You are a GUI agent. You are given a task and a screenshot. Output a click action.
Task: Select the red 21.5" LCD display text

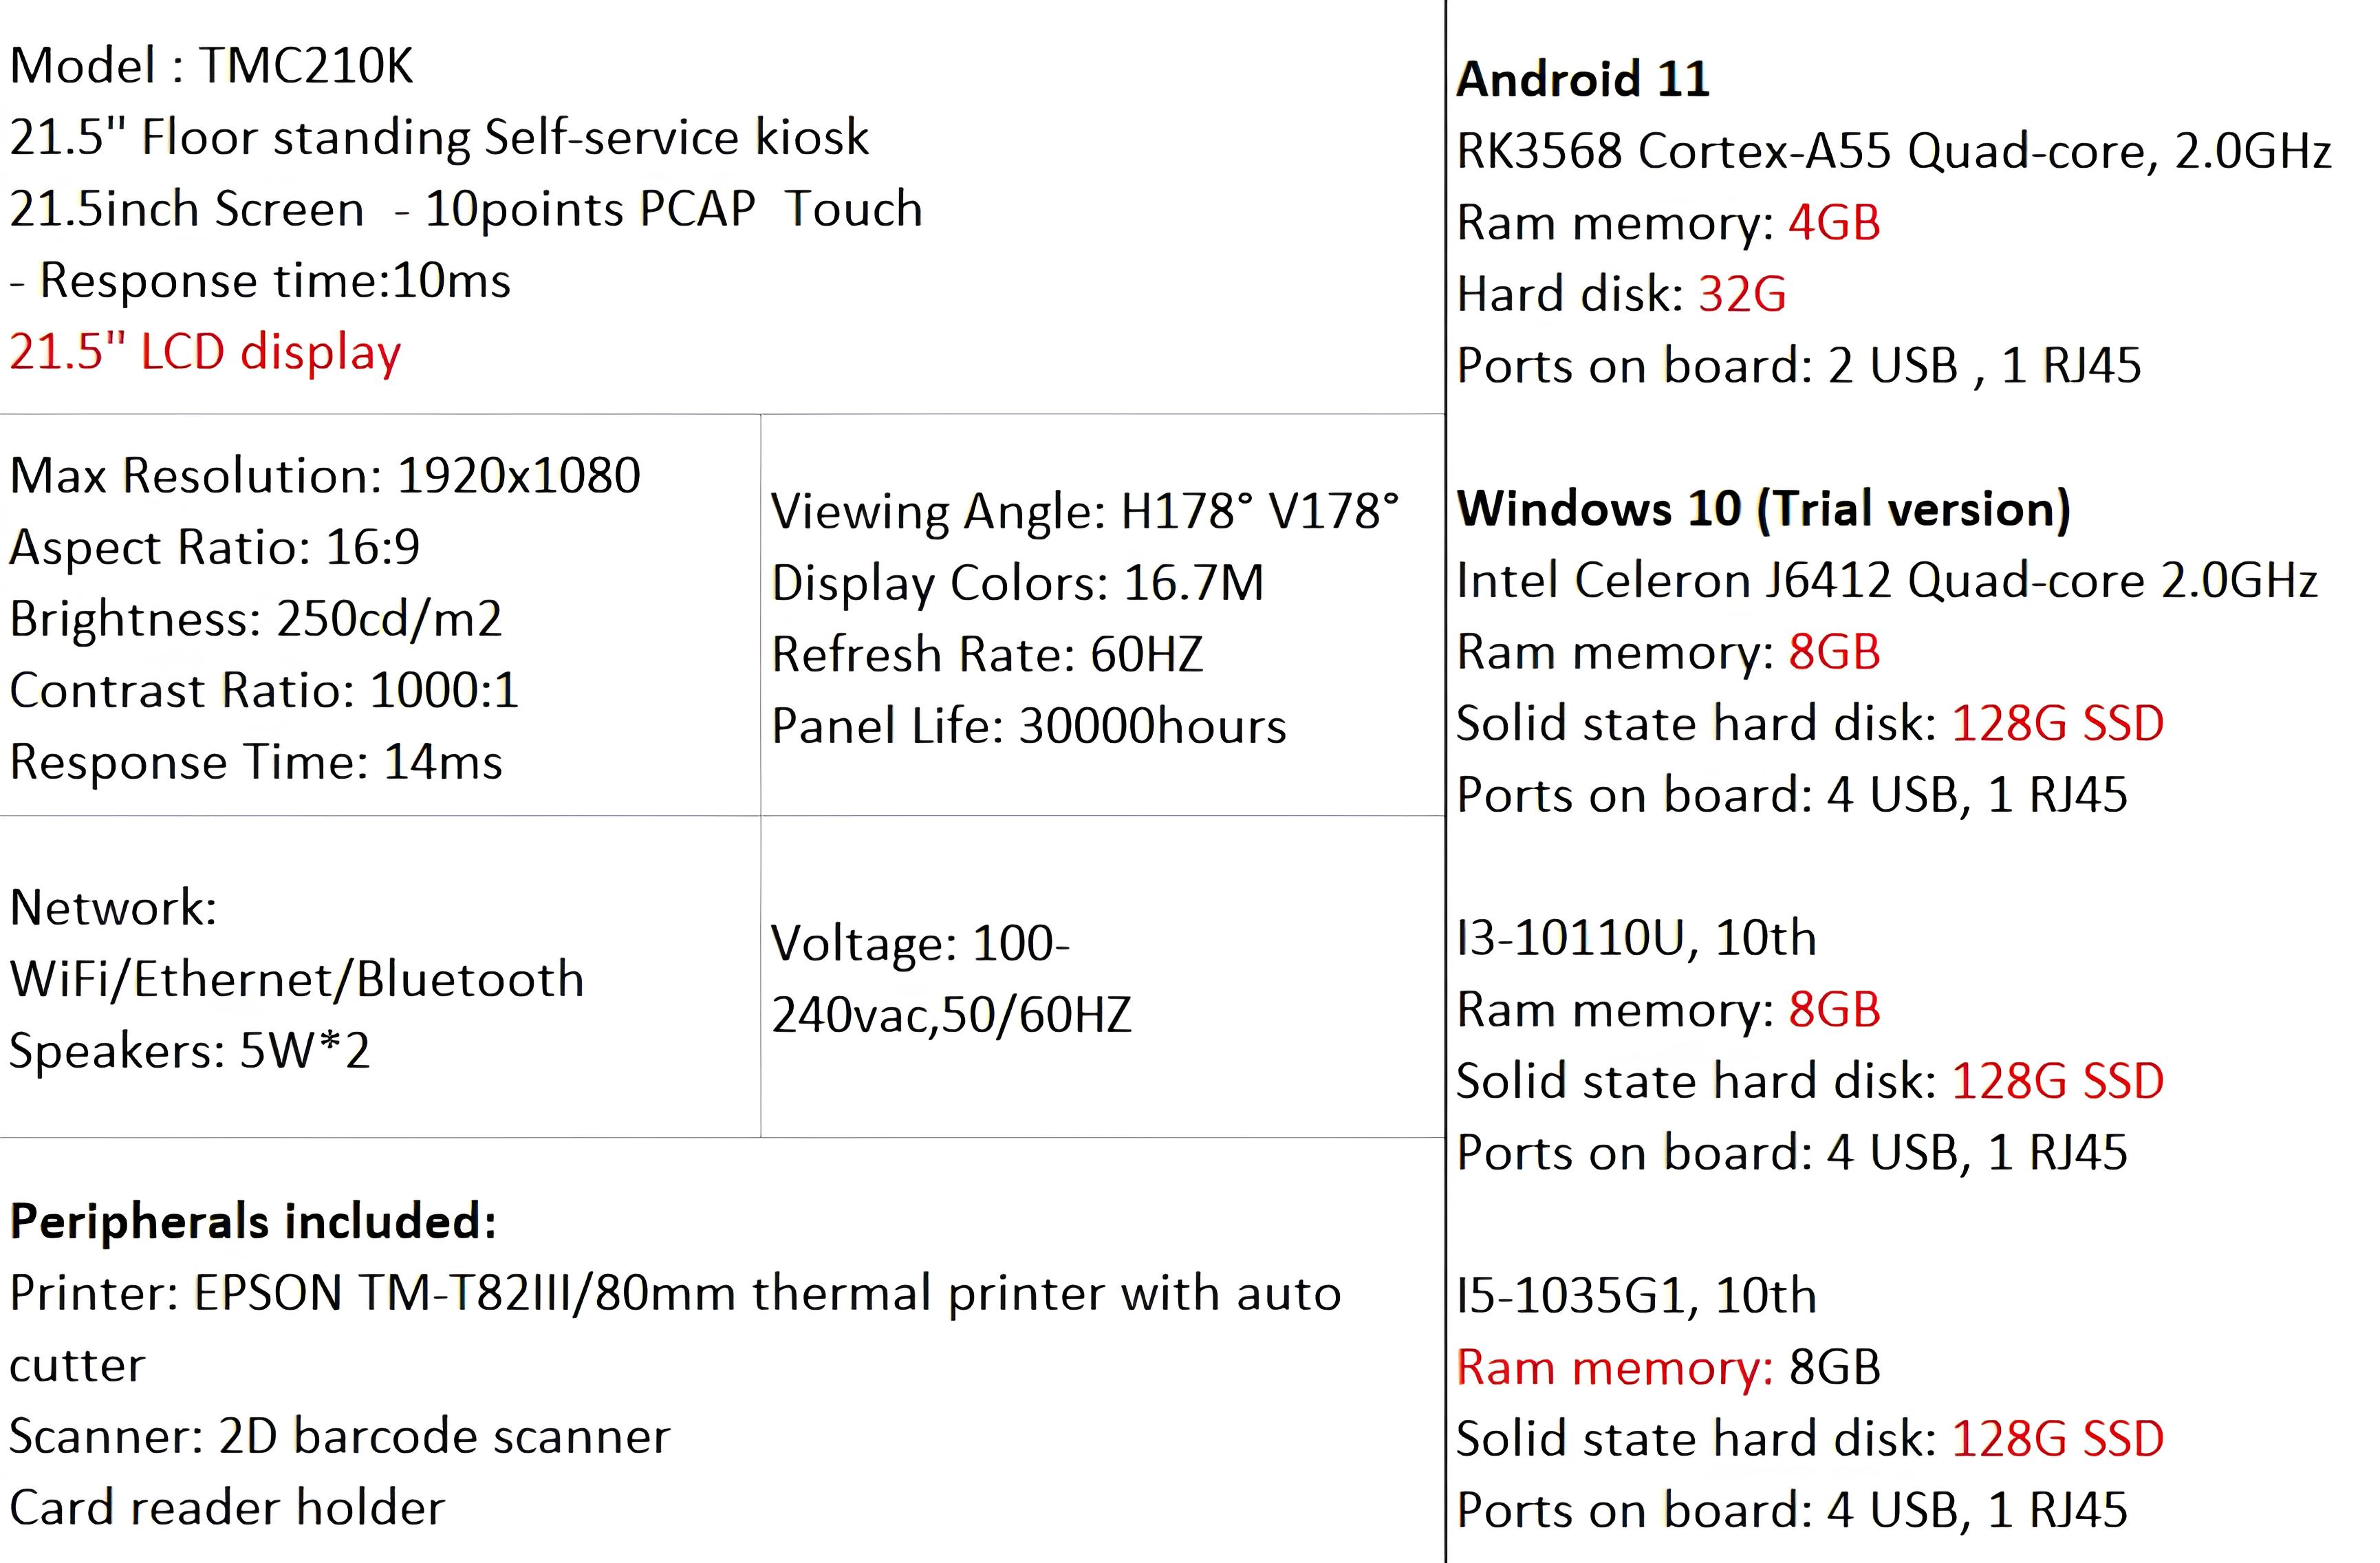coord(205,353)
